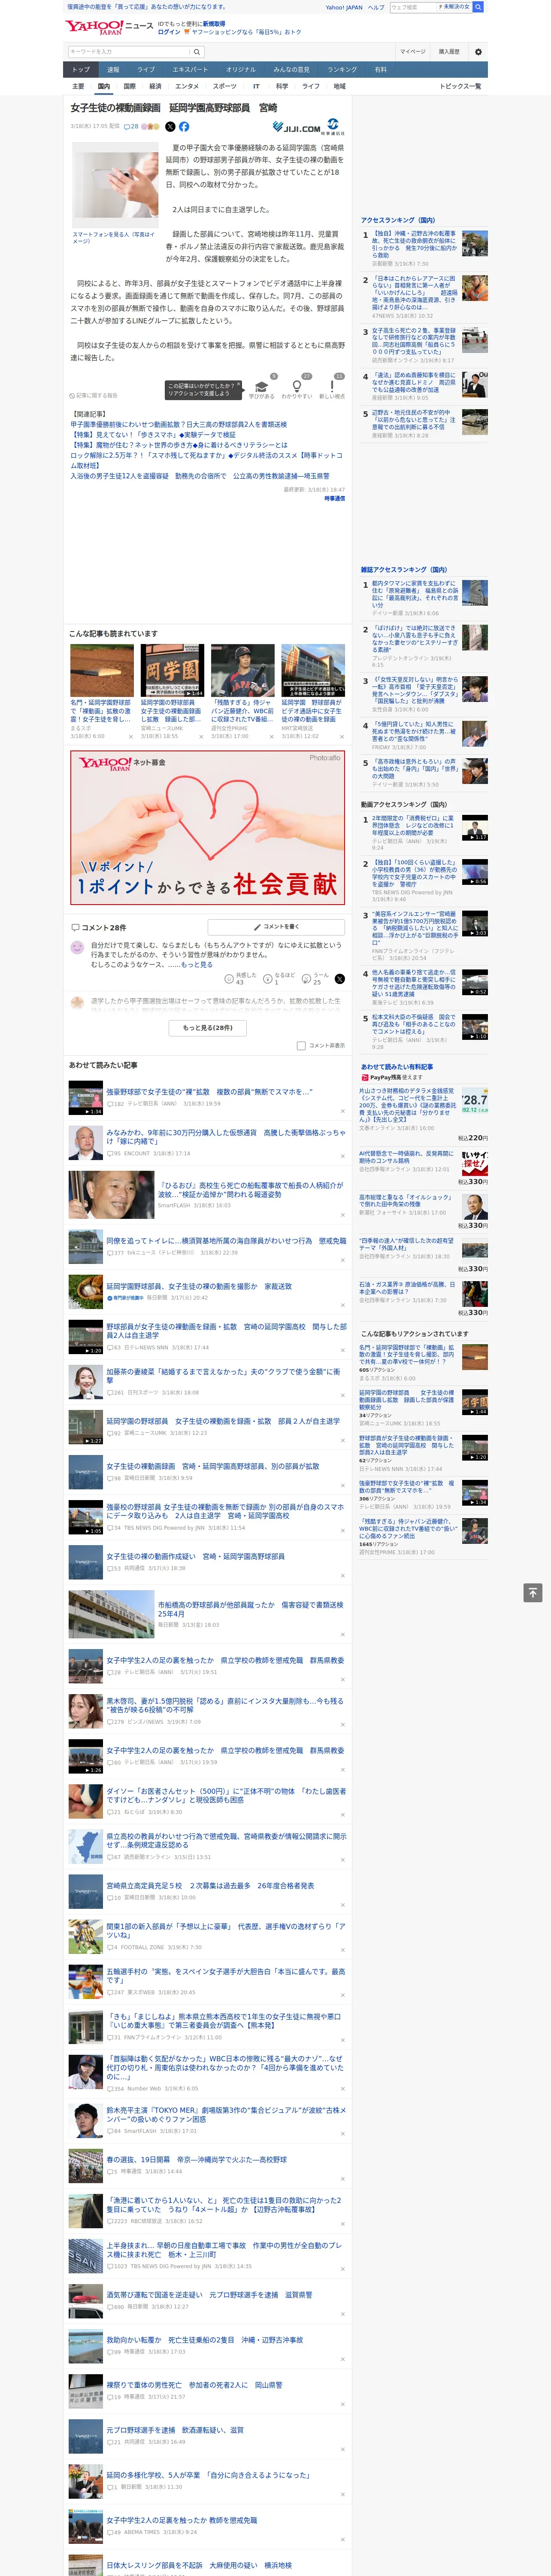Open ダイソー「お医者さんセット」article

pos(226,1795)
